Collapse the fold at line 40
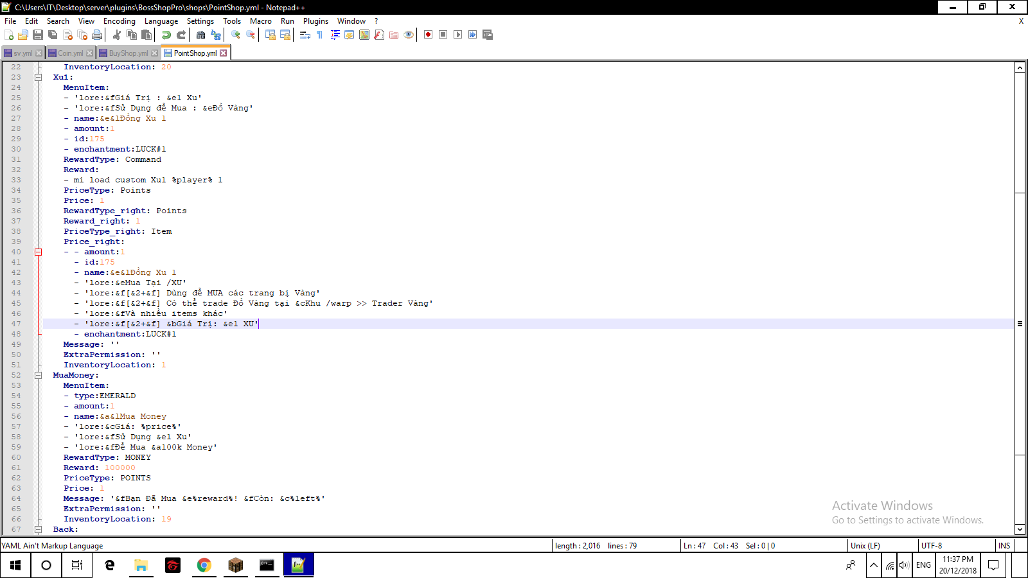 pos(38,252)
